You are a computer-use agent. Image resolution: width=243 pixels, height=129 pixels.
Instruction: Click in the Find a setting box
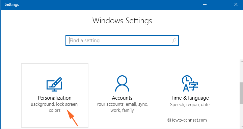[x=122, y=41]
